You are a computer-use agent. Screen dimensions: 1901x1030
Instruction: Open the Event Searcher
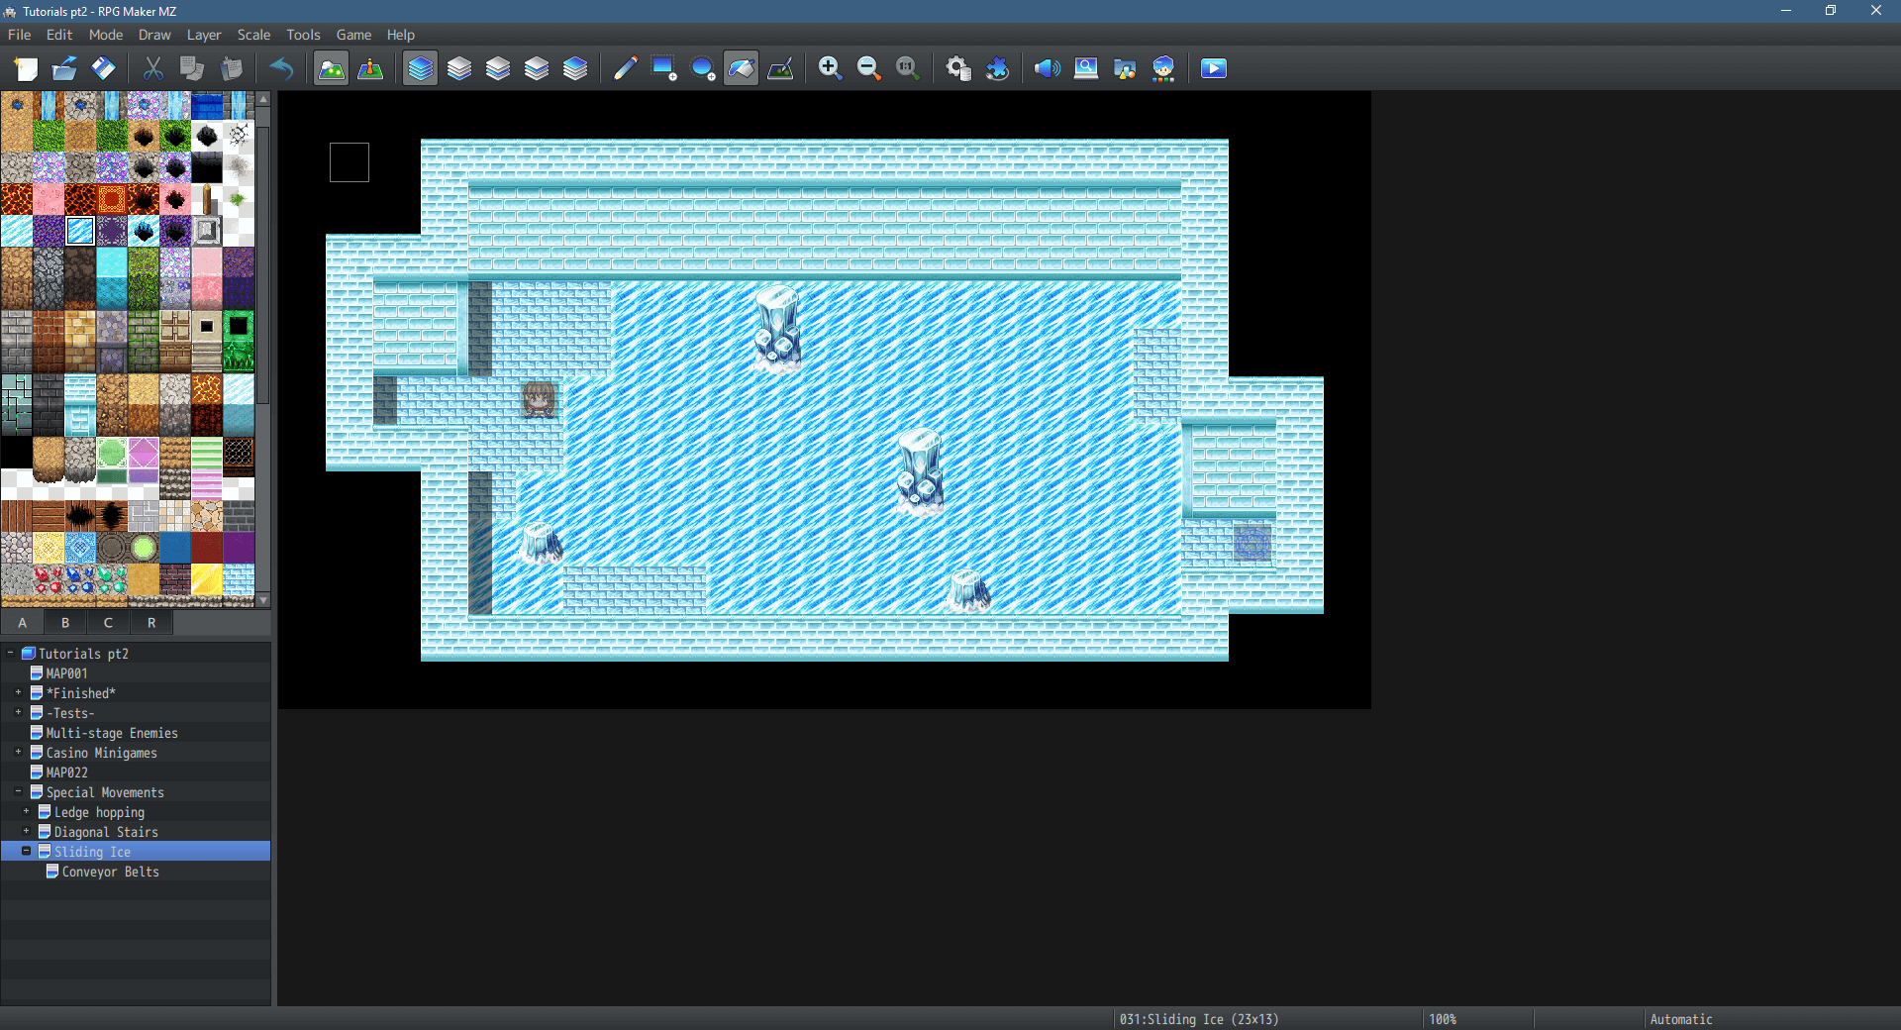coord(1086,68)
